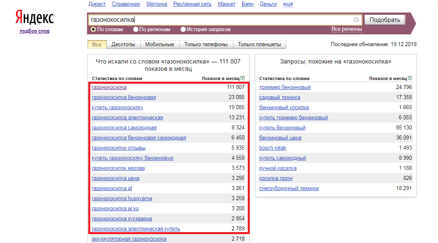Switch to the 'Десктопы' tab
Screen dimensions: 438x243
click(x=123, y=44)
